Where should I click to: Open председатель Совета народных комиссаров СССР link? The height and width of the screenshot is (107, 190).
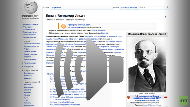pos(147,97)
